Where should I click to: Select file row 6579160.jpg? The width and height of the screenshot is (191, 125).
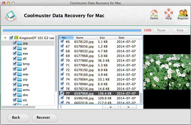[99, 75]
